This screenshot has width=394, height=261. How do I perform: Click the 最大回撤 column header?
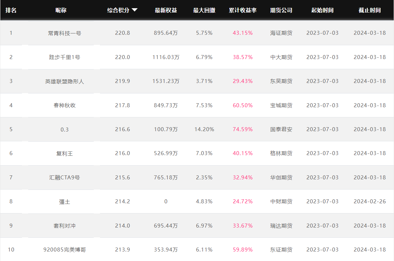[x=204, y=10]
